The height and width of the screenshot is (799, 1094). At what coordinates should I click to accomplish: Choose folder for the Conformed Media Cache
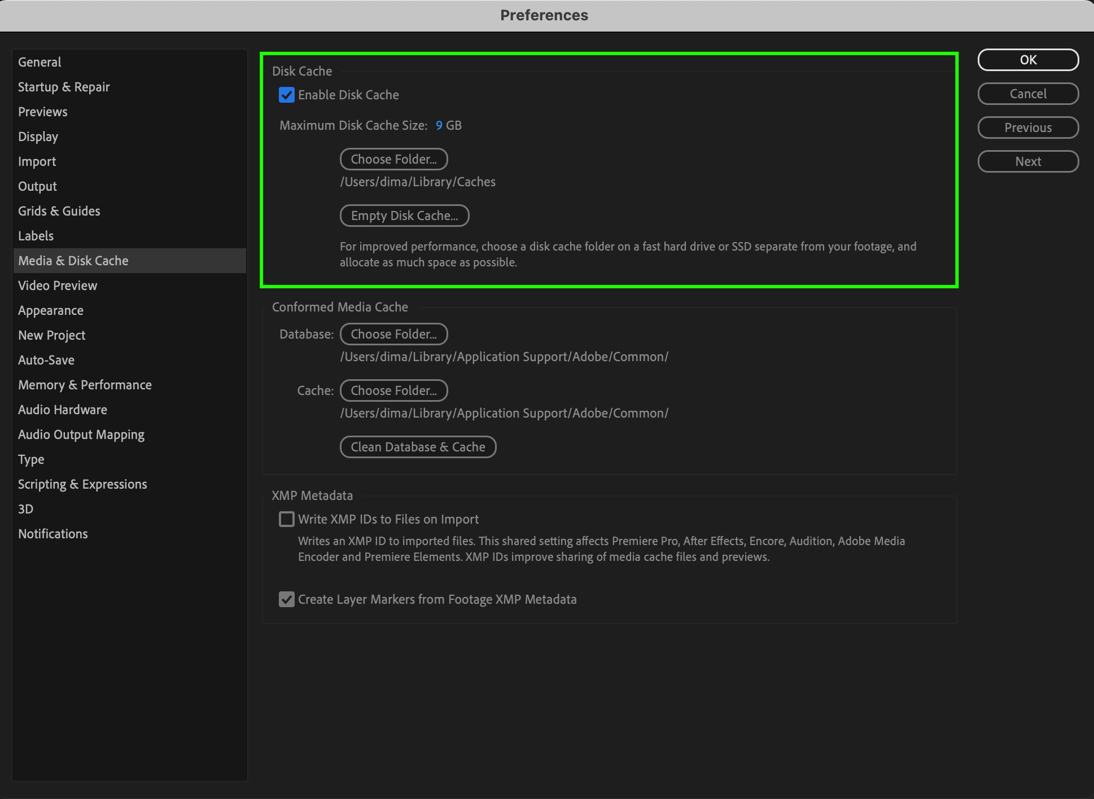tap(393, 390)
